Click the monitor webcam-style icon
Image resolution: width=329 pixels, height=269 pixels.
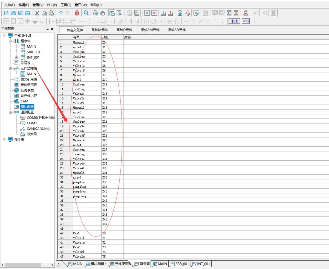pyautogui.click(x=180, y=13)
